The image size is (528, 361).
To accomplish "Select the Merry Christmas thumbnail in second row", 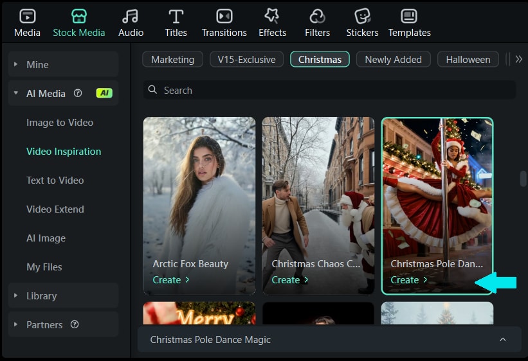I will tap(199, 313).
